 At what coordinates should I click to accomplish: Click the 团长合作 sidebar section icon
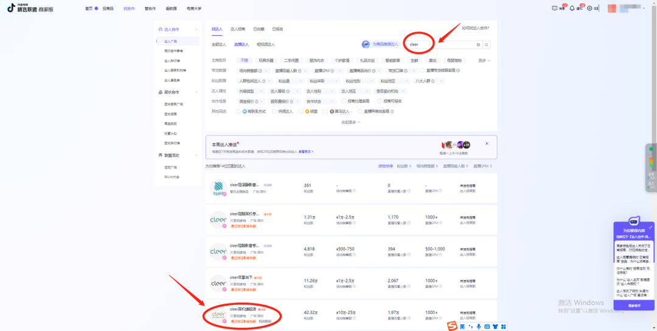[x=160, y=92]
